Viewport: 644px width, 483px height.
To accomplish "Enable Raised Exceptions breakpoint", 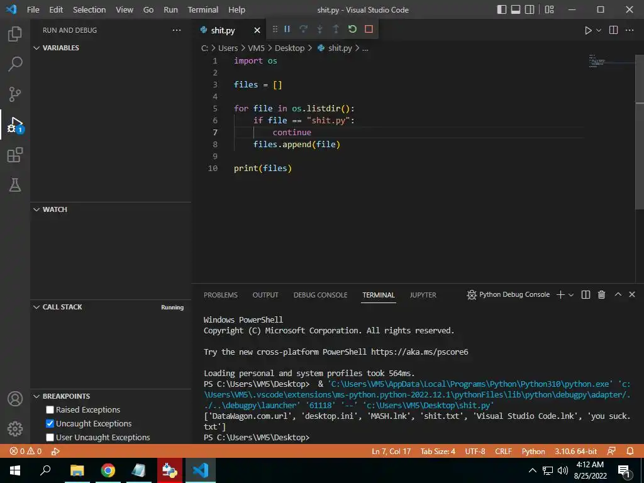I will [50, 410].
